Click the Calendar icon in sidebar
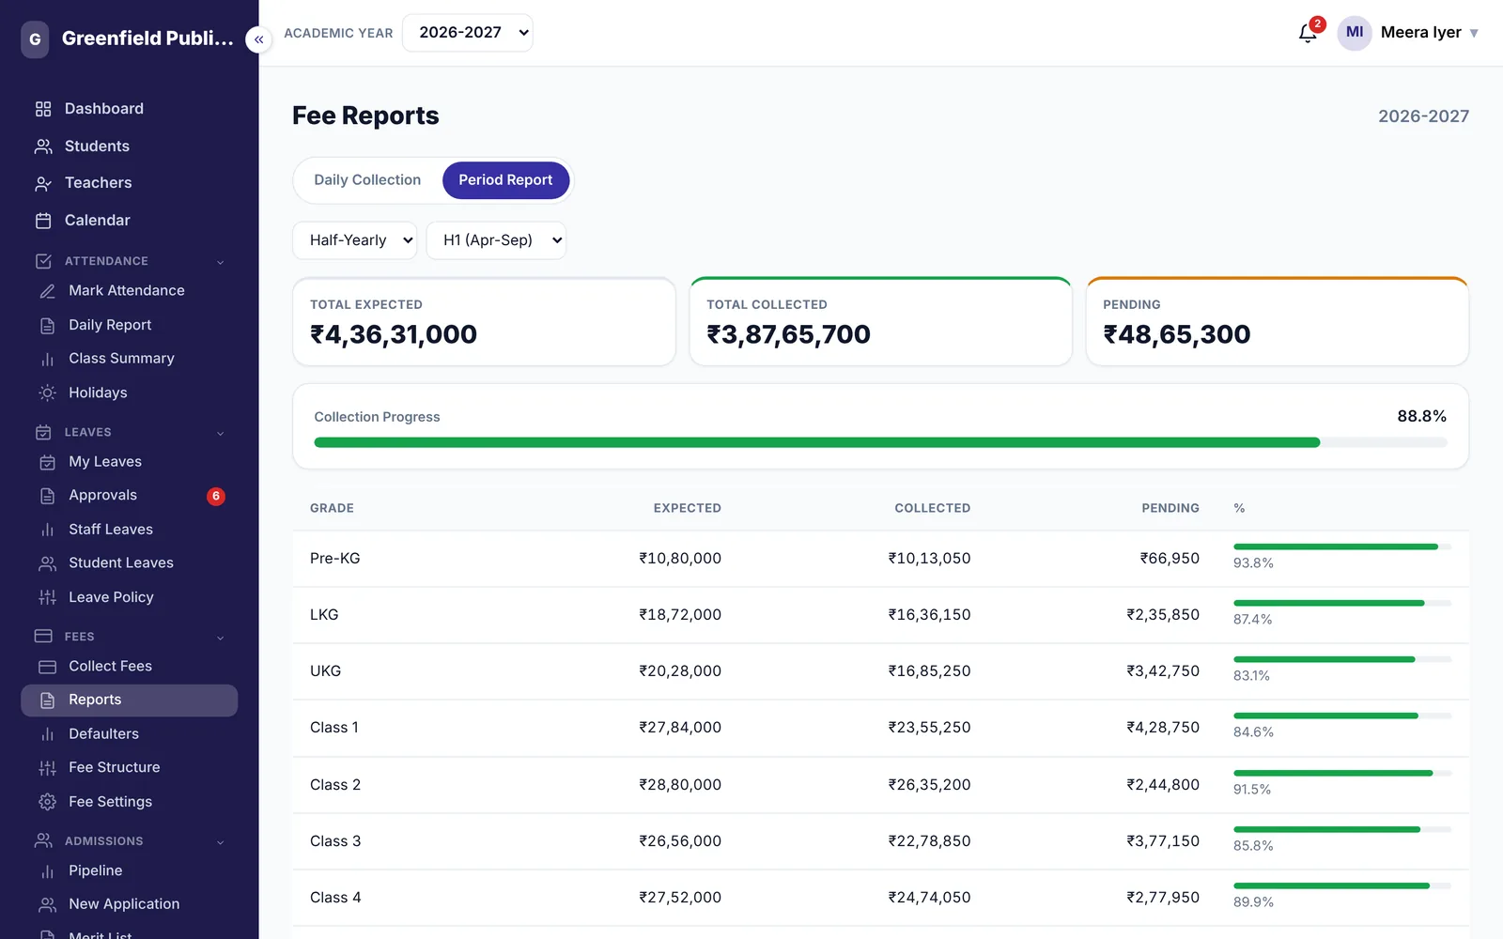This screenshot has width=1503, height=939. (43, 221)
